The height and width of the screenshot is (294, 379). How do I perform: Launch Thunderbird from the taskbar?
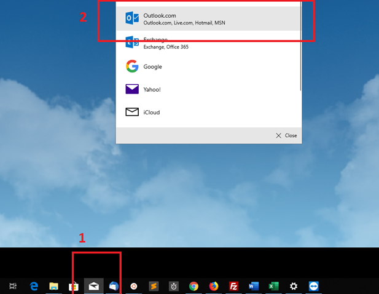coord(114,286)
